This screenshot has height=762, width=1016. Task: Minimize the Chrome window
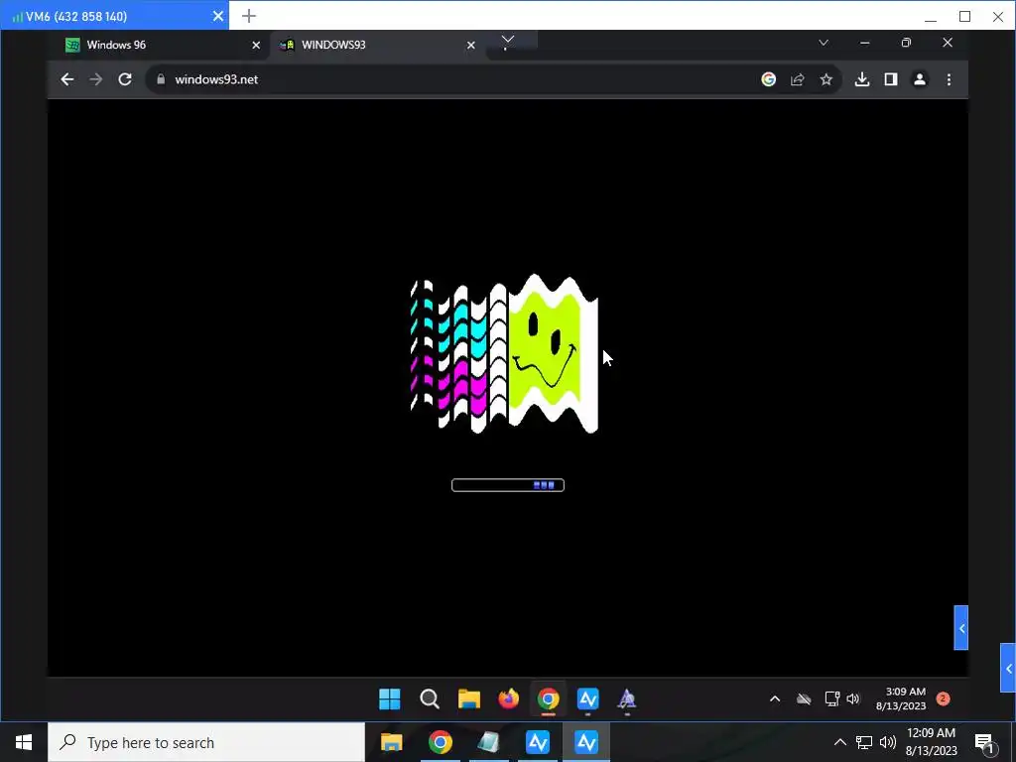point(864,43)
